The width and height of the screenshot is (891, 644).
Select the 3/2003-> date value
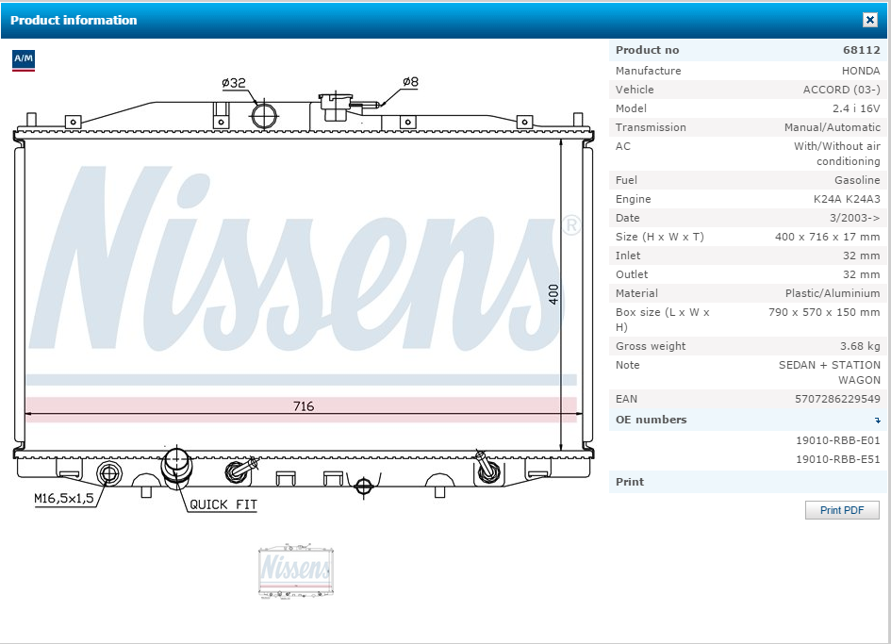(x=854, y=218)
